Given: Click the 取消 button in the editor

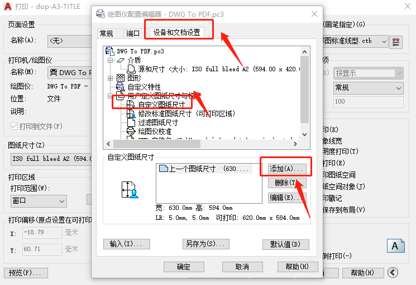Looking at the screenshot, I should click(x=242, y=267).
